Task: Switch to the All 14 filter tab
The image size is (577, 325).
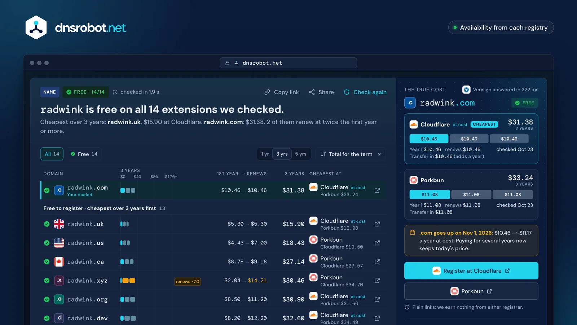Action: click(52, 154)
